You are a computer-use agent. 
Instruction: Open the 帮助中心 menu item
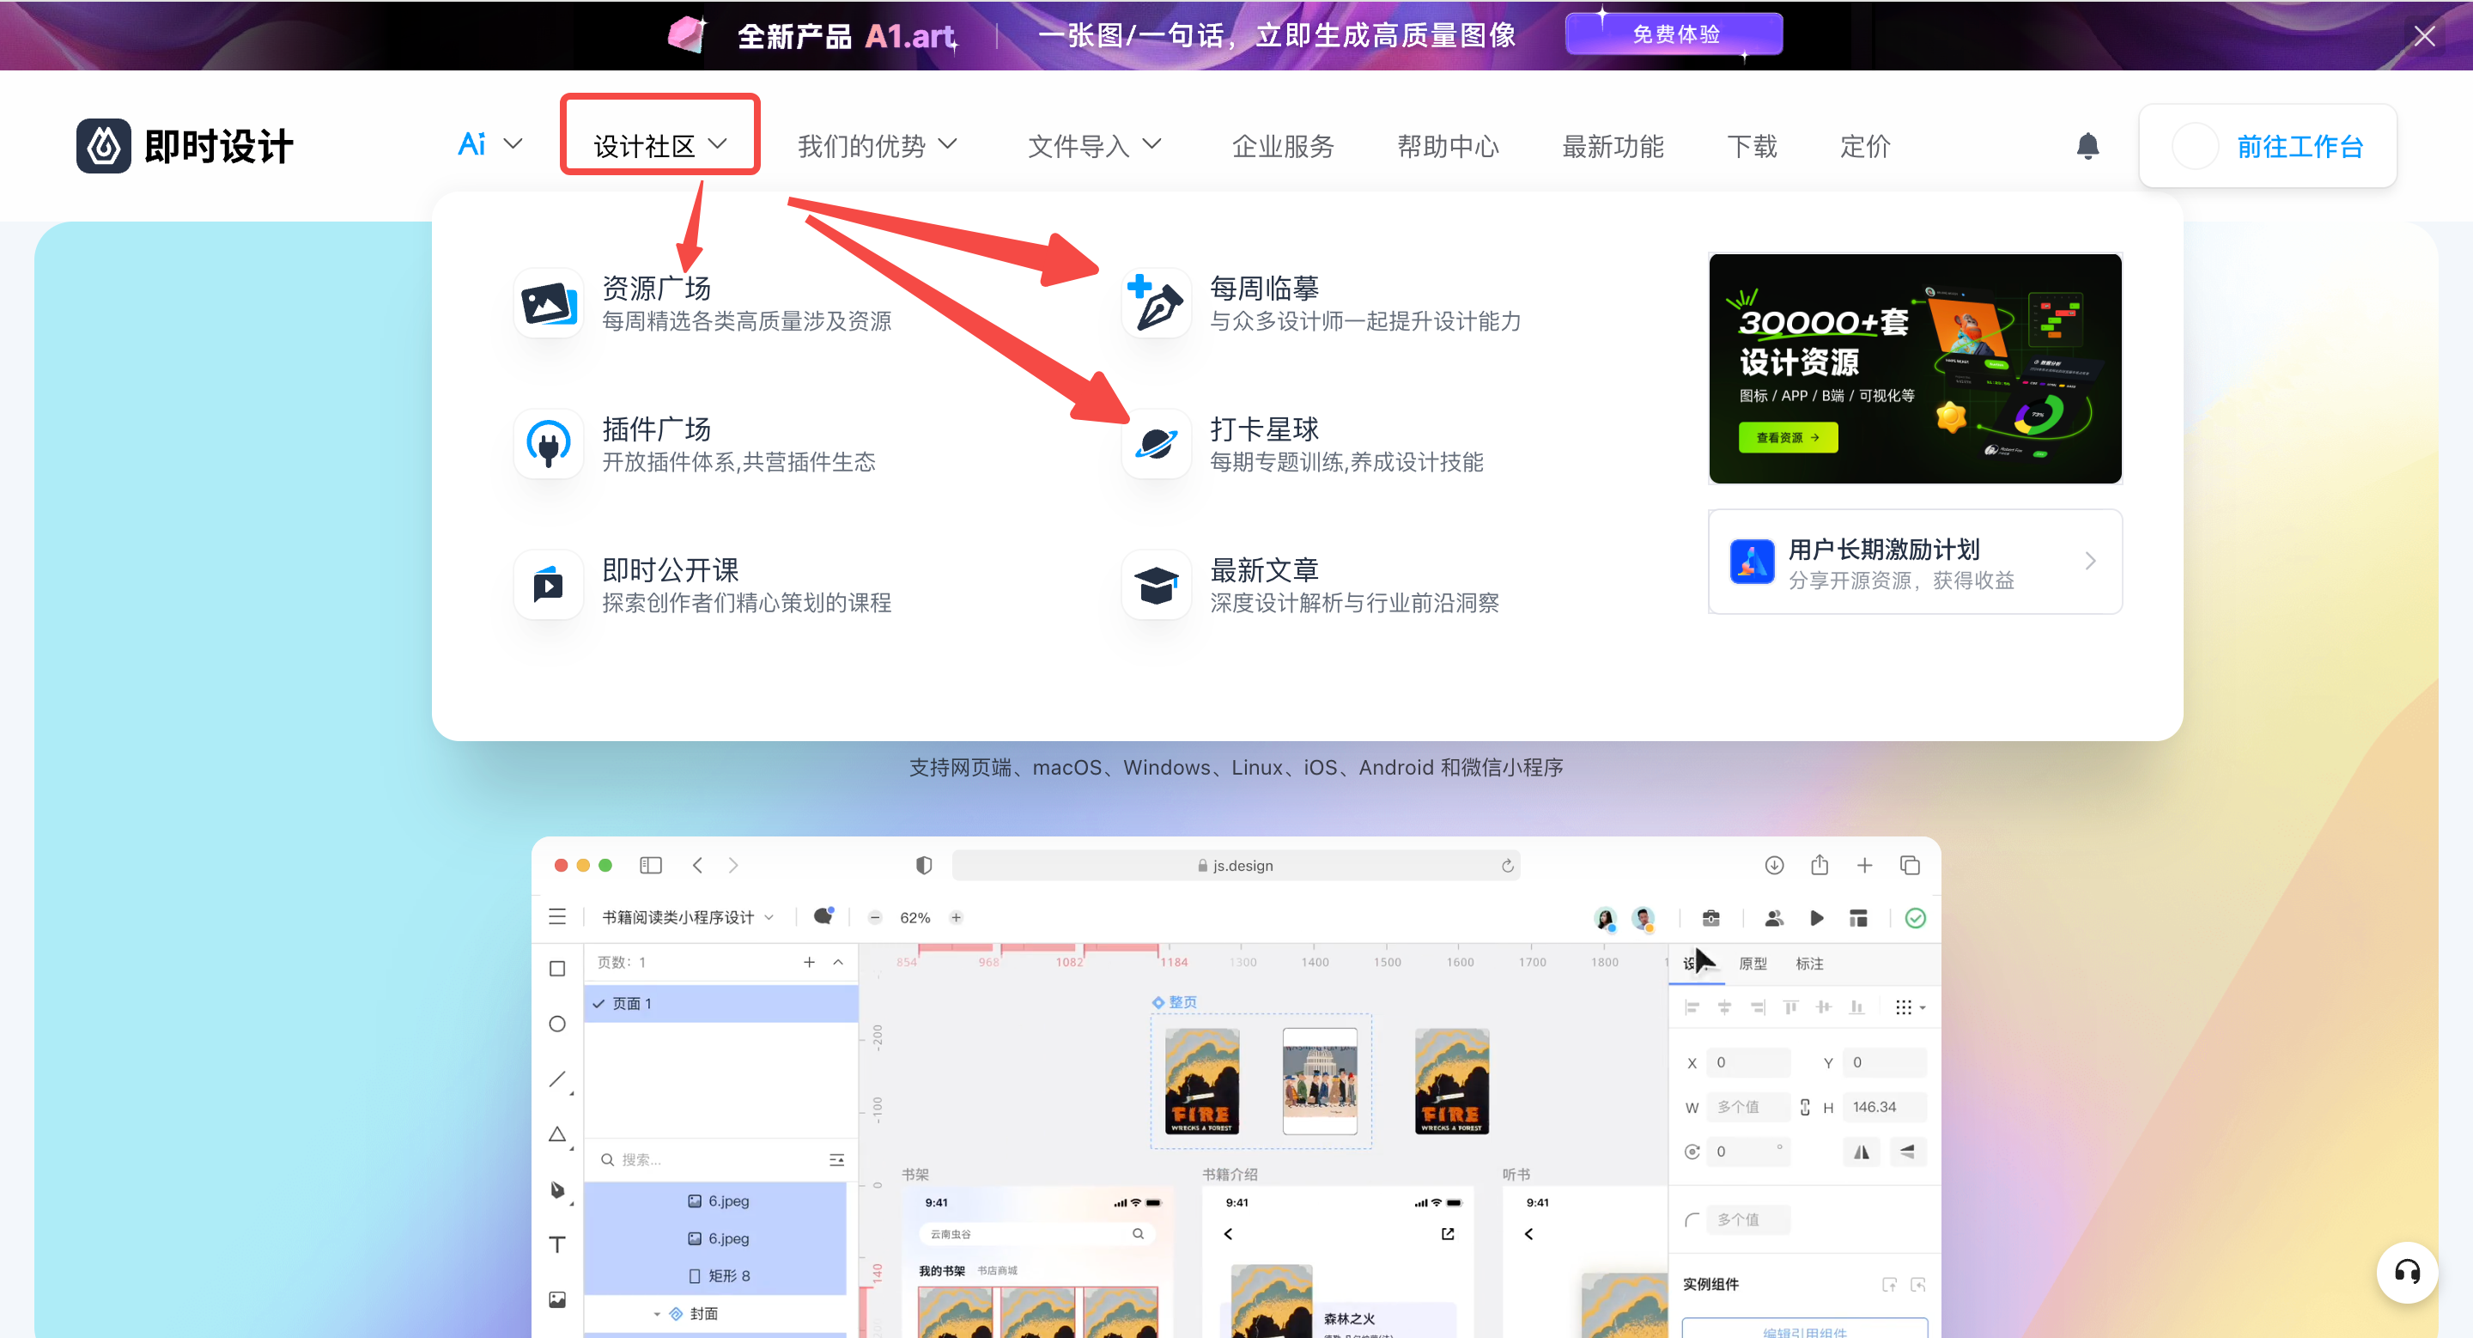pyautogui.click(x=1448, y=146)
